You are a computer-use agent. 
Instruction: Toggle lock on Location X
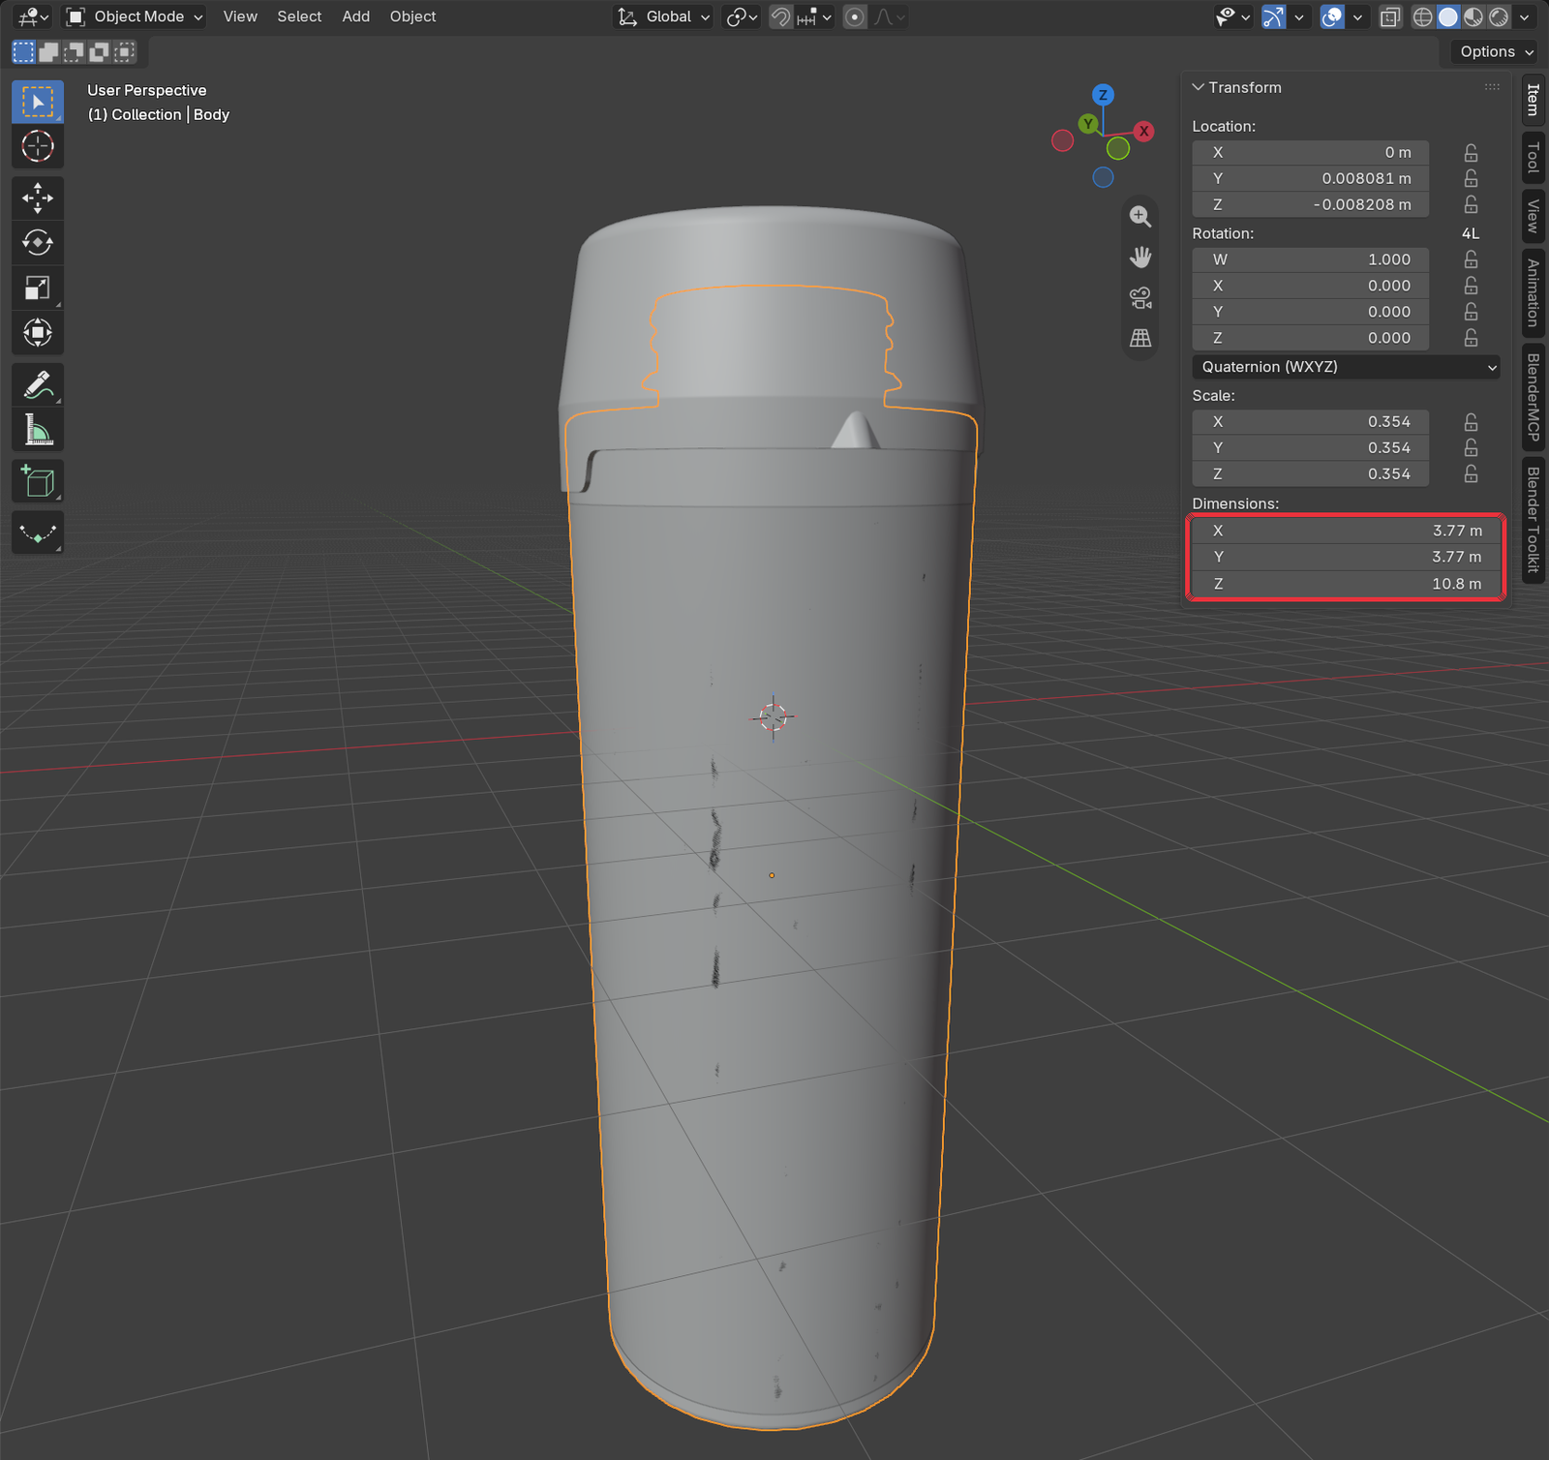tap(1471, 153)
